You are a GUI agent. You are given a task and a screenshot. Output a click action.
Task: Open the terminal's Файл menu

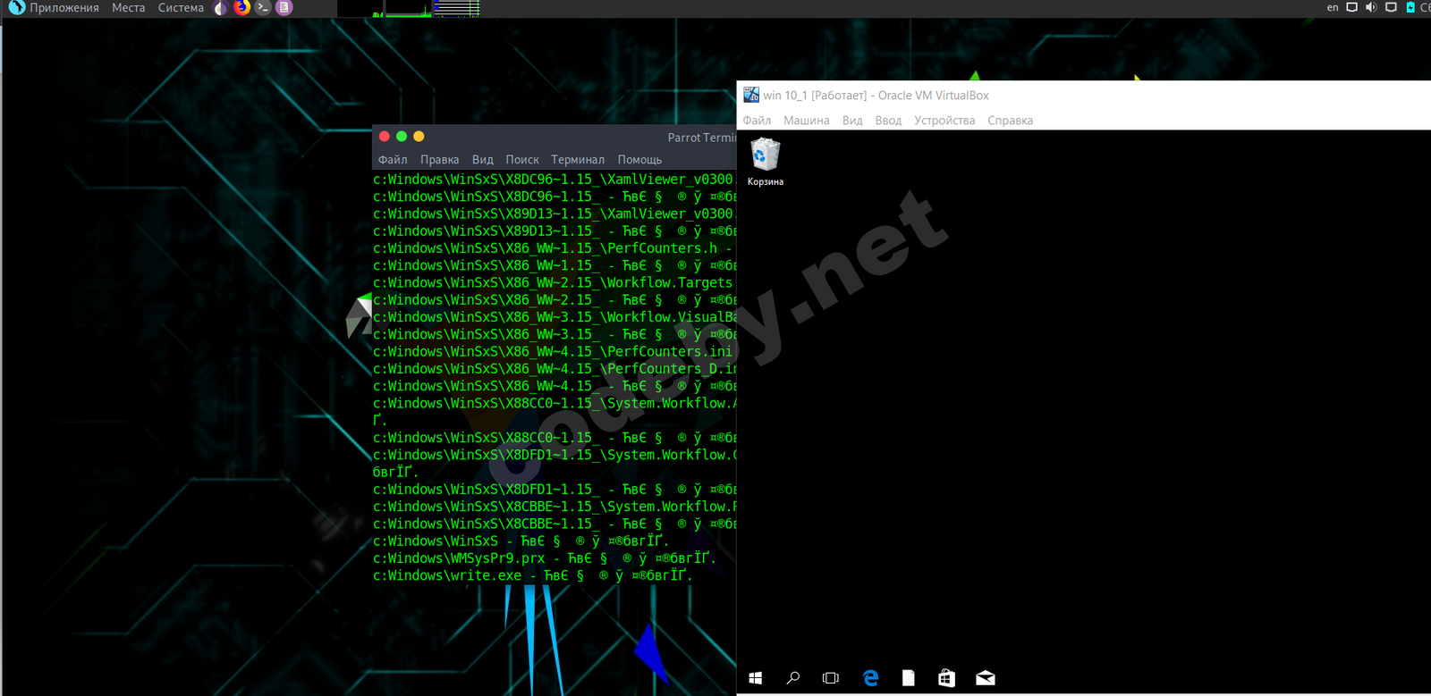click(x=393, y=160)
